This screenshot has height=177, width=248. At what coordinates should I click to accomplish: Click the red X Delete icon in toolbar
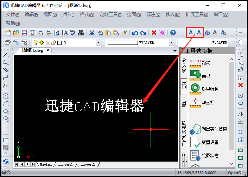pos(154,33)
